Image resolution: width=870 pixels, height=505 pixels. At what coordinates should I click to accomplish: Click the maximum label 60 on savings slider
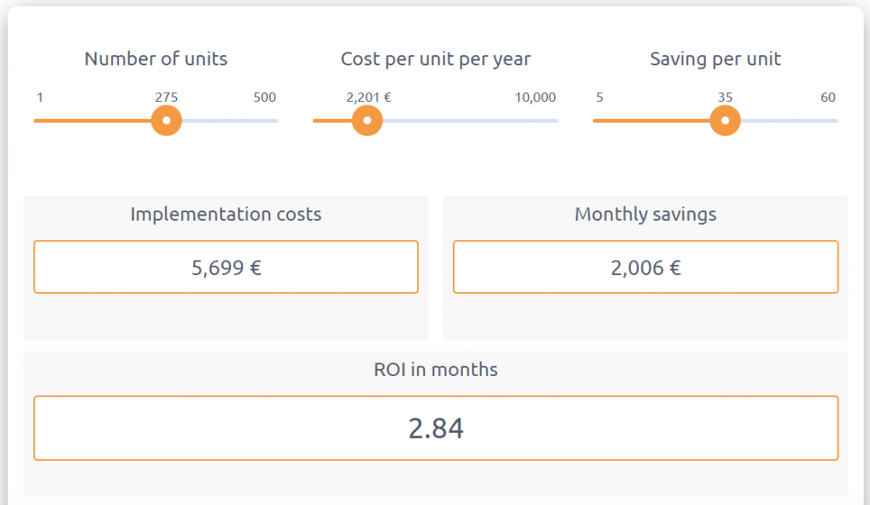click(x=827, y=98)
